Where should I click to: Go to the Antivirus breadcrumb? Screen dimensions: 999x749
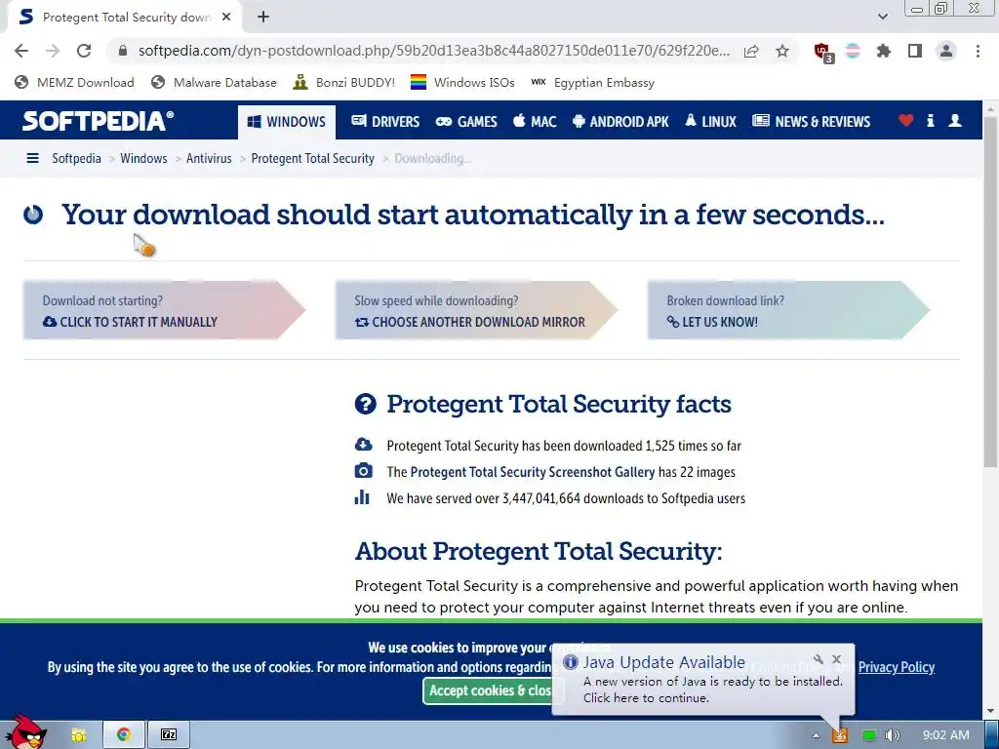(209, 158)
